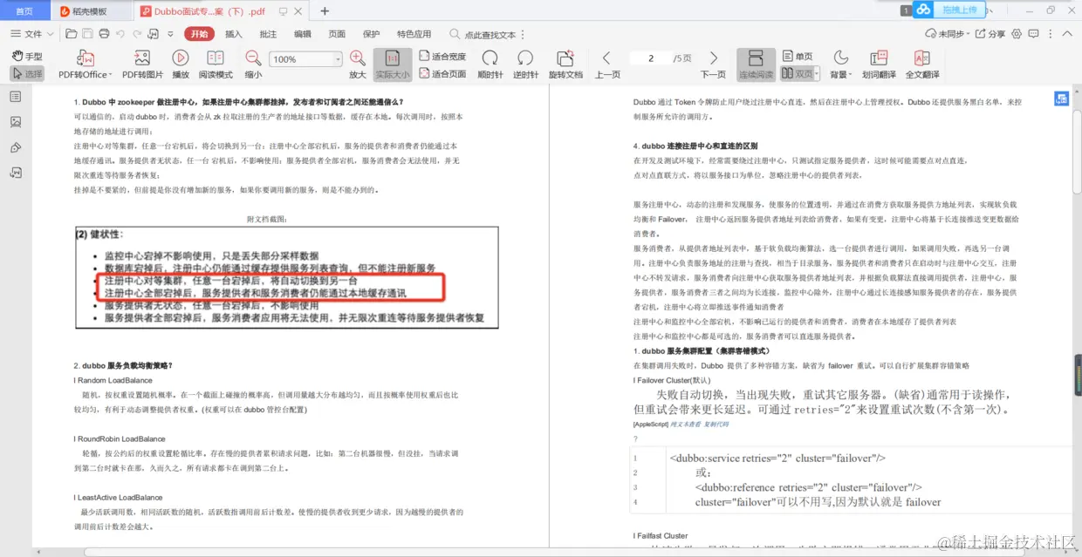Click the print icon

coord(105,34)
